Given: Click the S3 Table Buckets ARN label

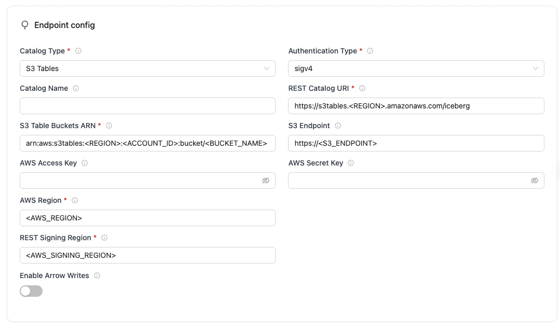Looking at the screenshot, I should tap(58, 126).
